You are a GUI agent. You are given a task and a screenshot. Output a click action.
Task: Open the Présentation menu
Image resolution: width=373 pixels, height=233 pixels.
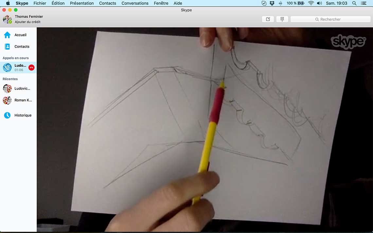tap(81, 3)
